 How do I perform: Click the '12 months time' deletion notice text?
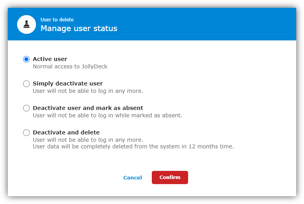(133, 146)
